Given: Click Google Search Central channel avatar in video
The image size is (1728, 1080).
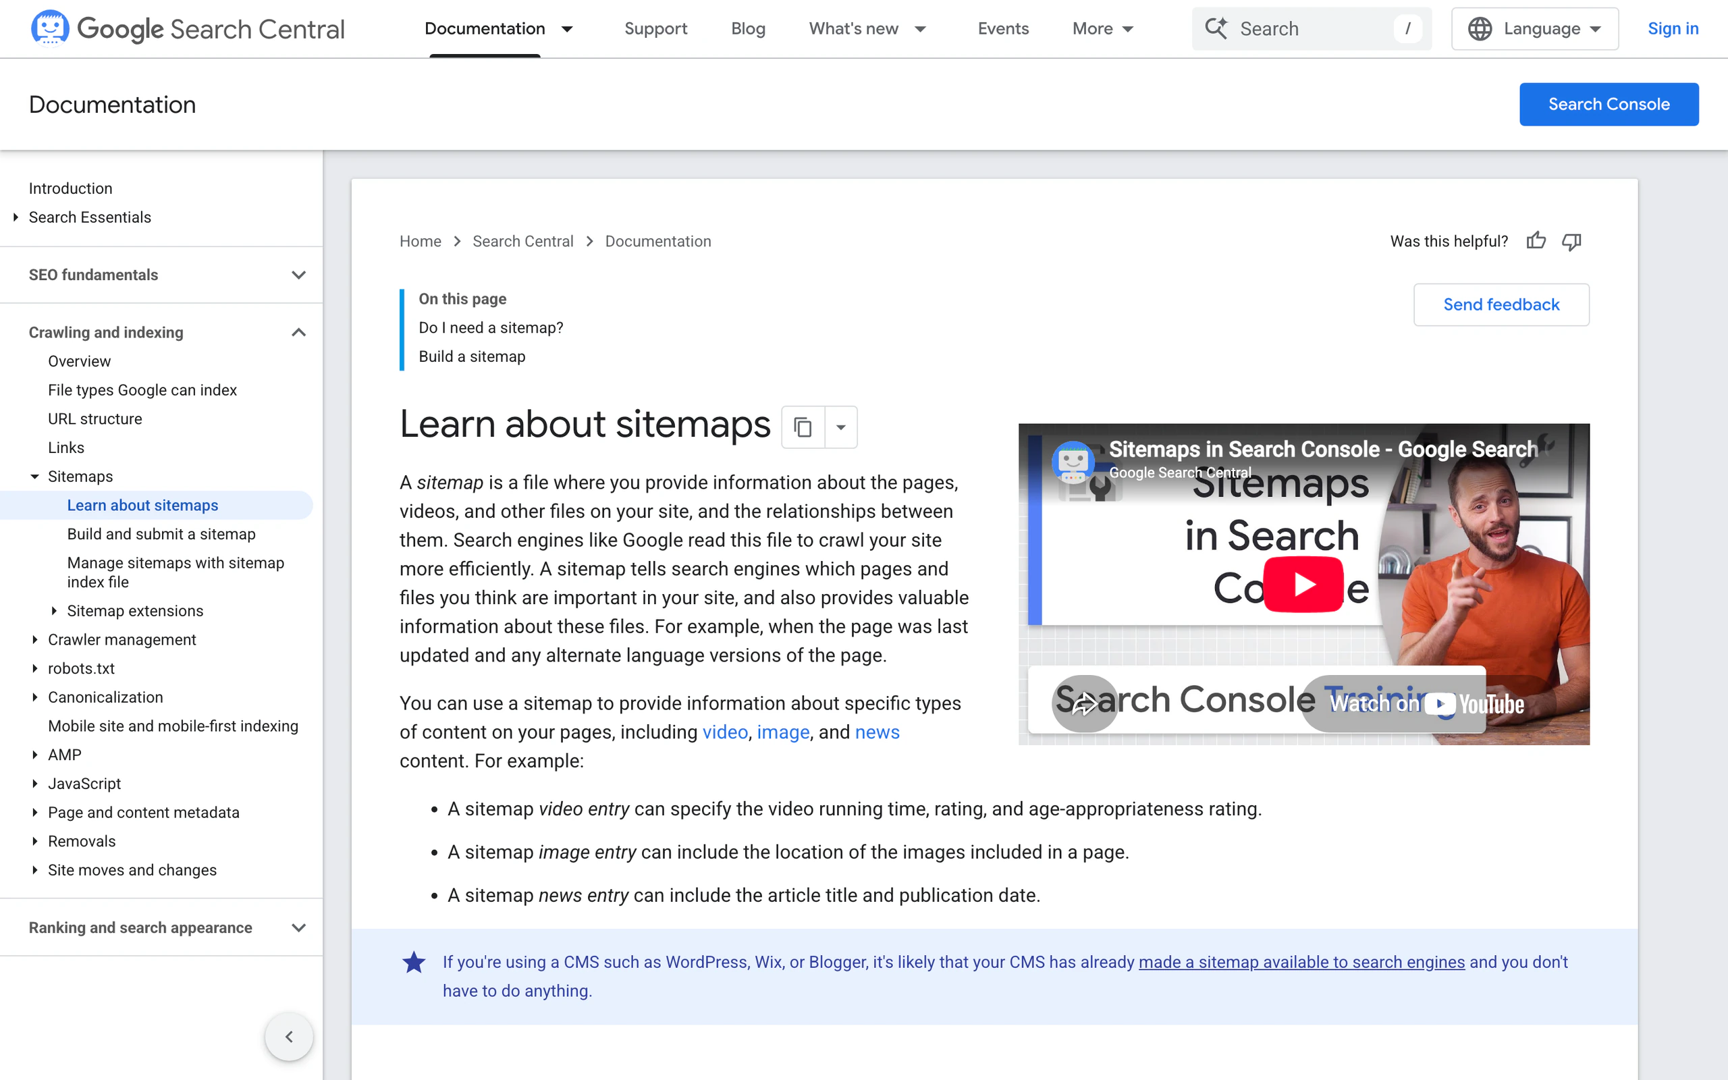Looking at the screenshot, I should tap(1073, 462).
